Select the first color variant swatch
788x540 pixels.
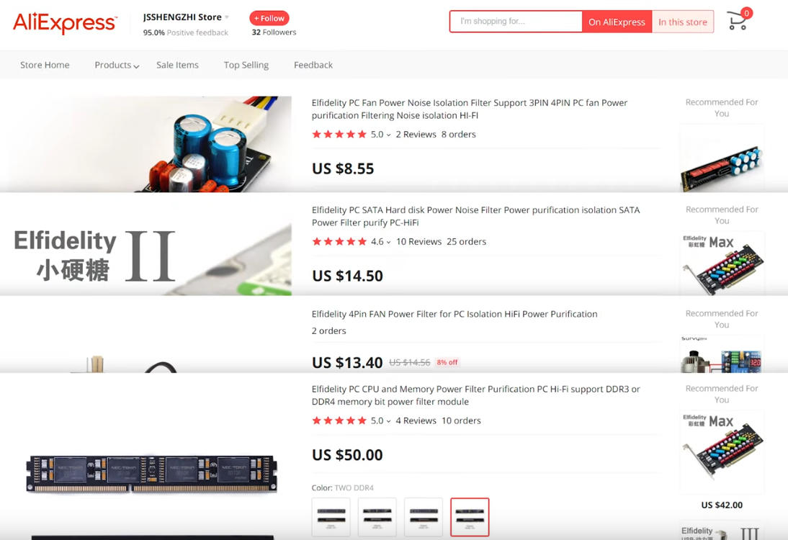[331, 517]
